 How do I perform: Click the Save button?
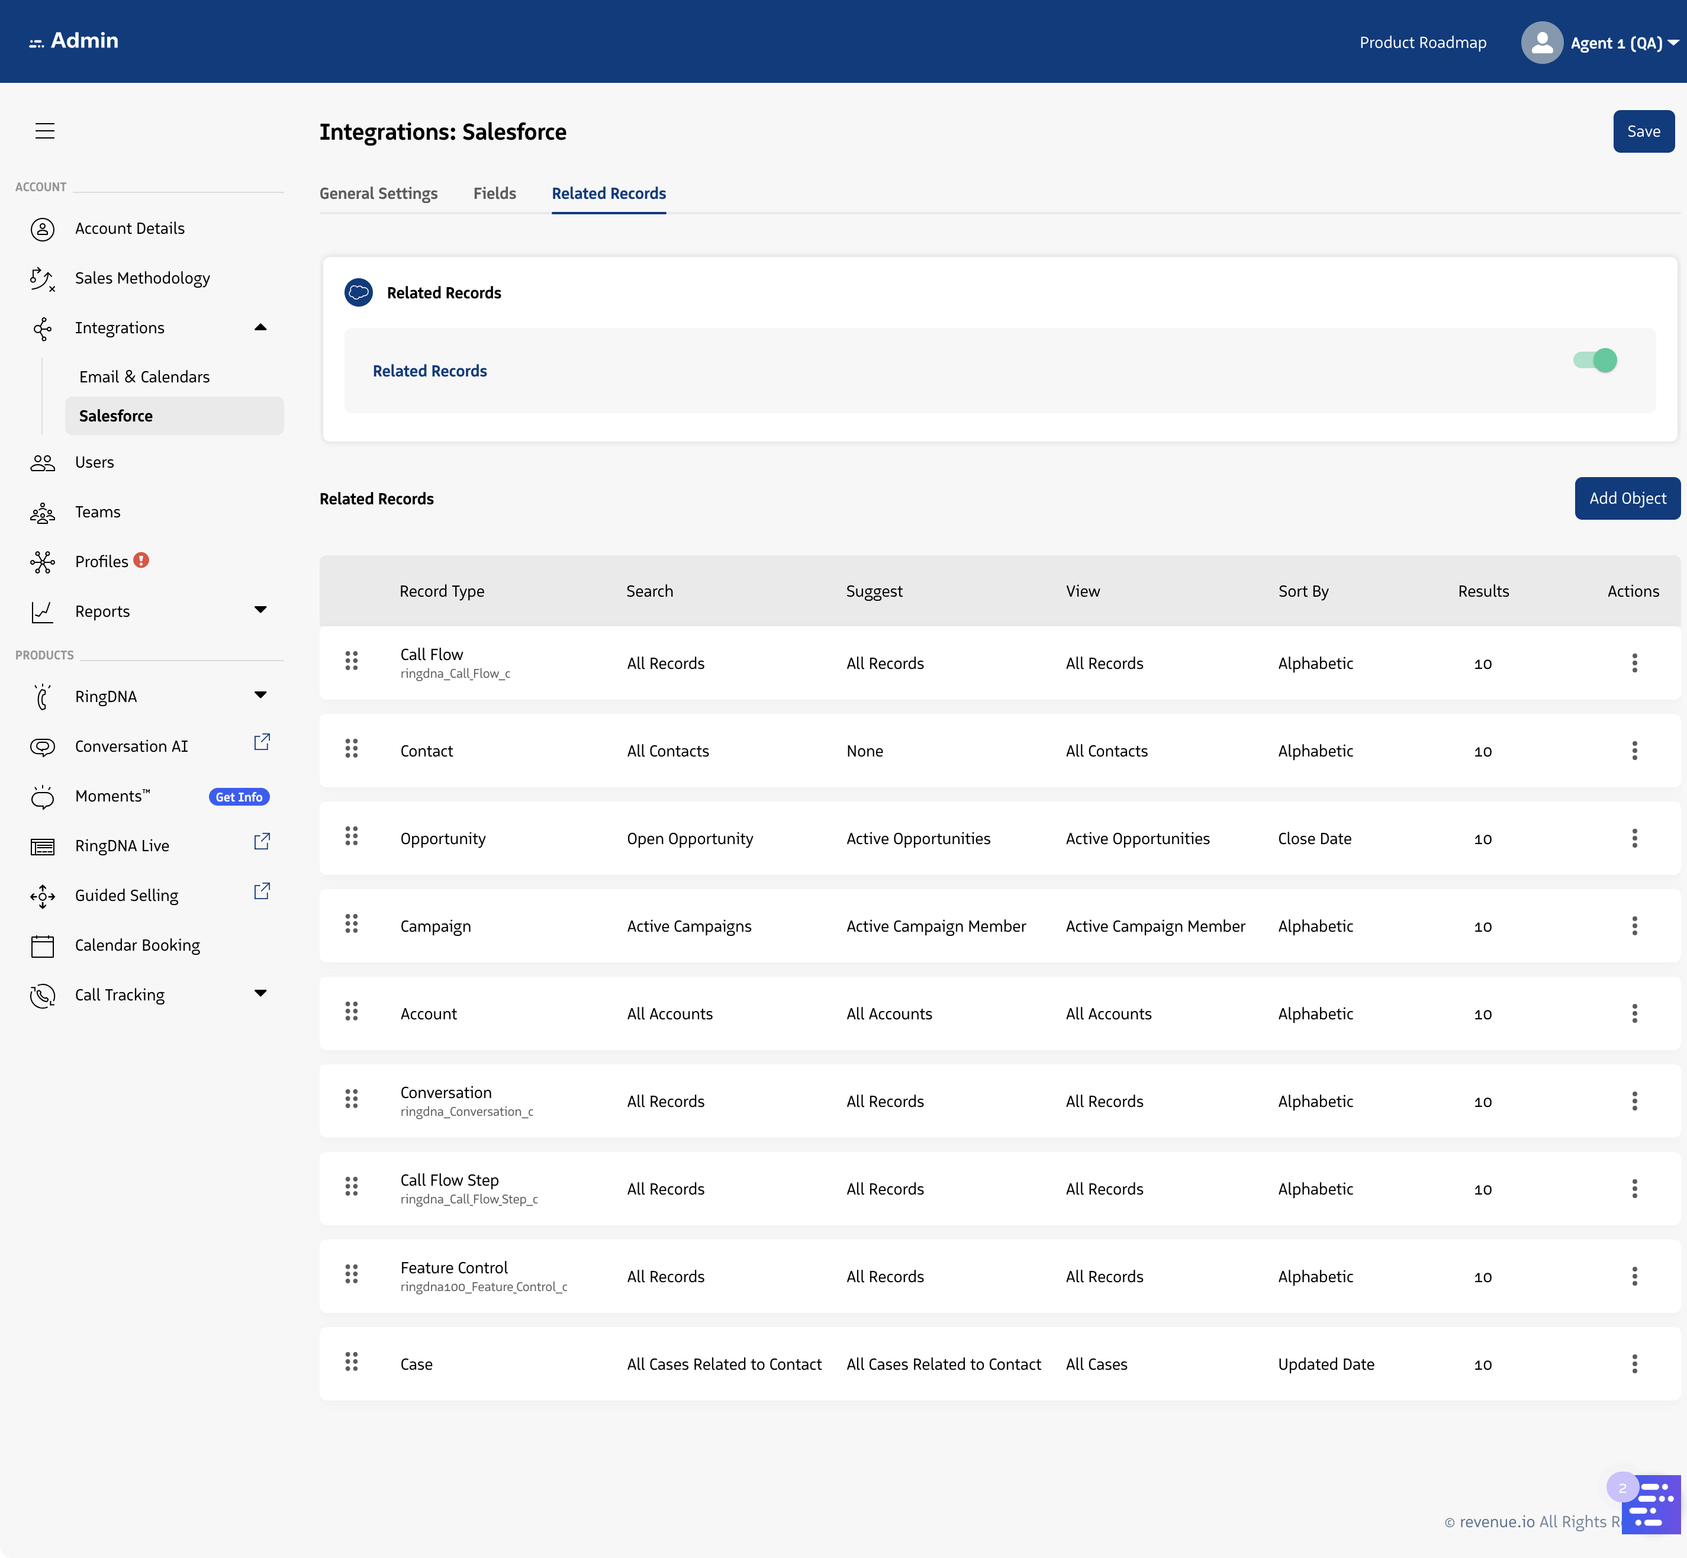pyautogui.click(x=1643, y=131)
